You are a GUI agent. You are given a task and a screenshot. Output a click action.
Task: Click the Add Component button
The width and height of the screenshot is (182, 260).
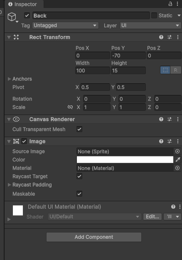click(94, 237)
